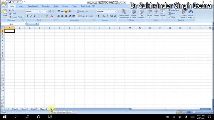
Task: Set bottom vertical alignment
Action: point(66,11)
